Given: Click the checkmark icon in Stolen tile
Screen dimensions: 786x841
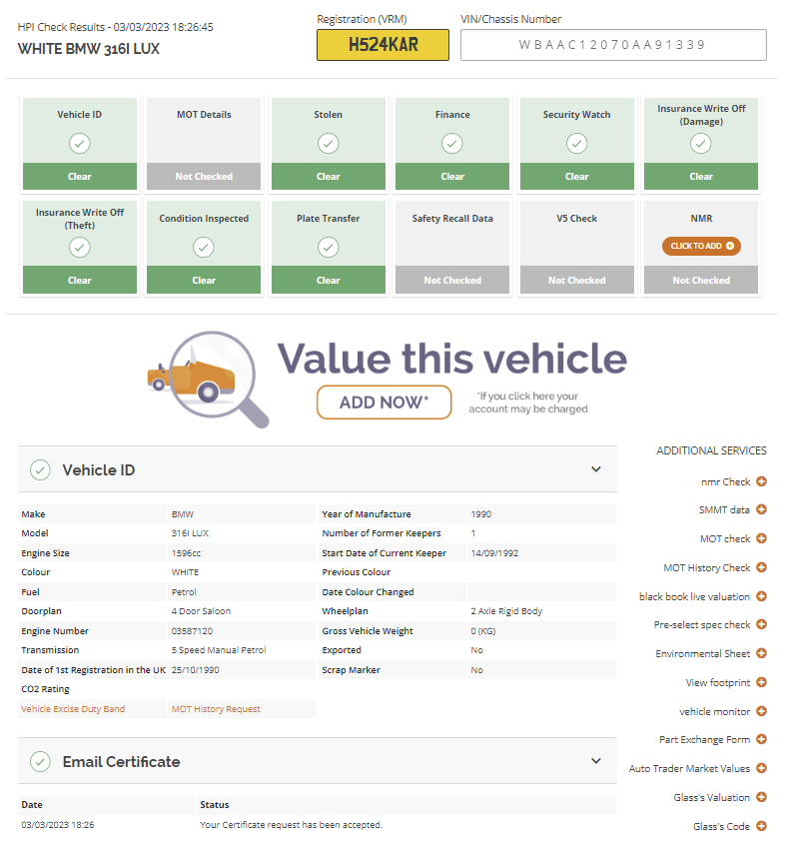Looking at the screenshot, I should pyautogui.click(x=328, y=143).
